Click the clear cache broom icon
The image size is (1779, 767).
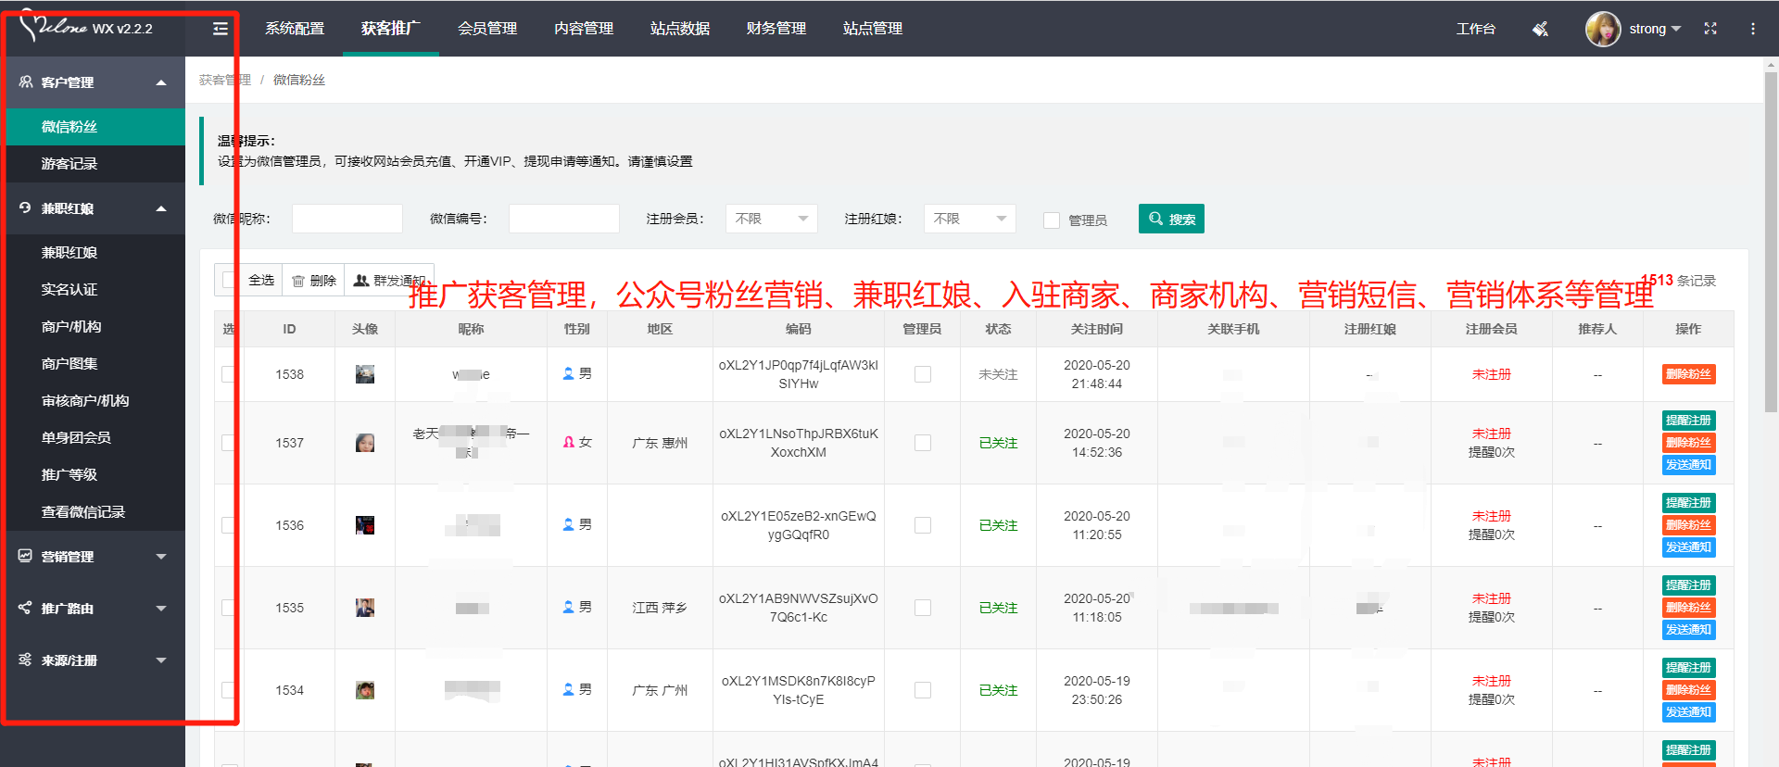[1540, 29]
